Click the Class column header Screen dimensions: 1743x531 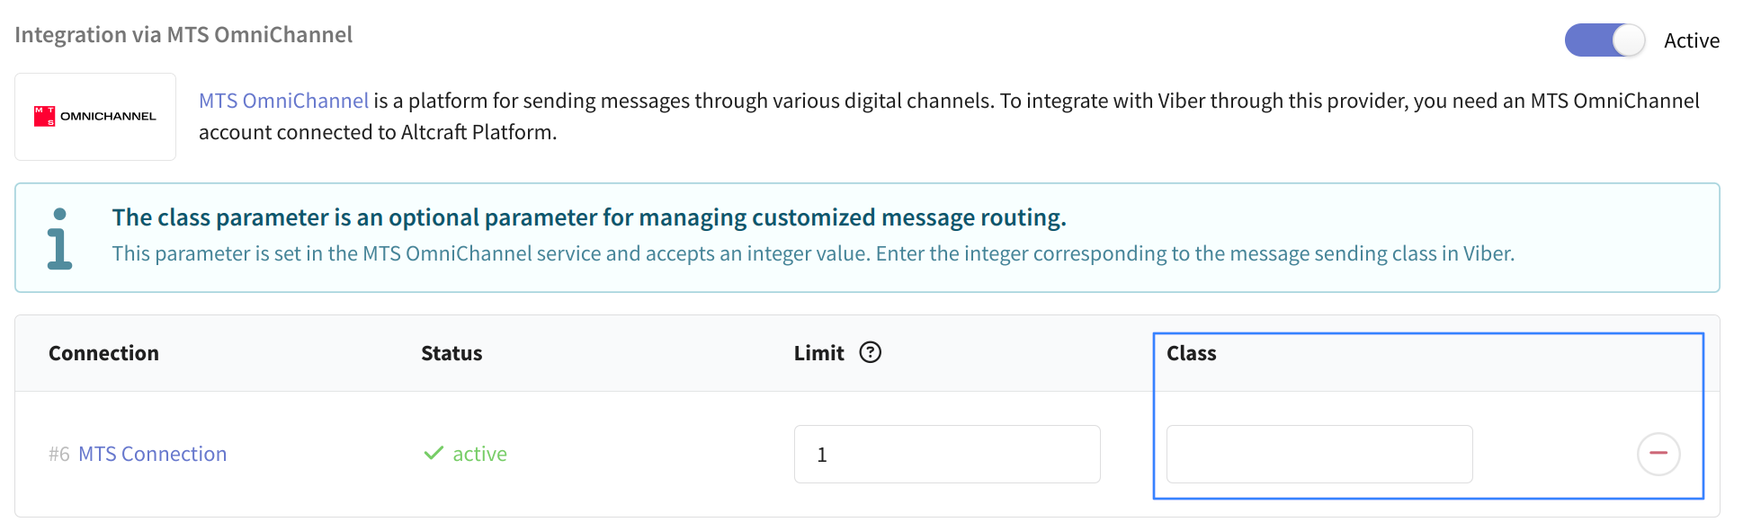click(1191, 353)
